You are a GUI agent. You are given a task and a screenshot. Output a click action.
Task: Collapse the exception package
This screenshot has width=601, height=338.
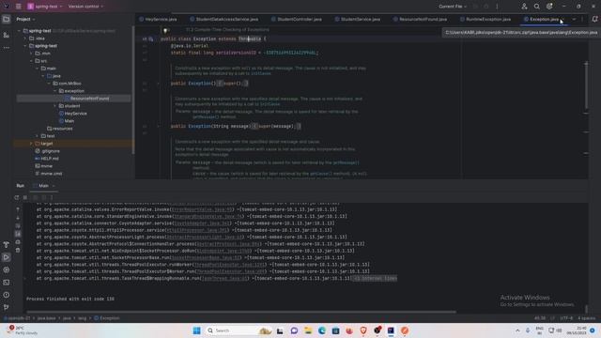[x=54, y=91]
